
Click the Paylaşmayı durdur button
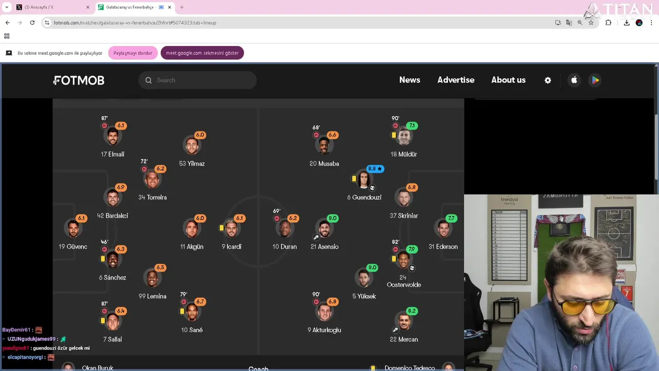[x=133, y=53]
